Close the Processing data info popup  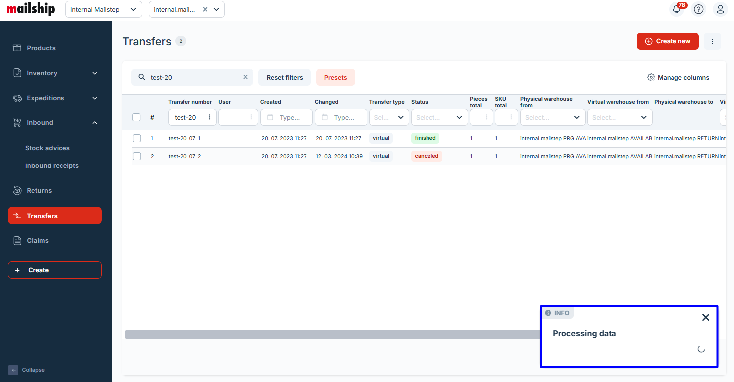tap(706, 317)
